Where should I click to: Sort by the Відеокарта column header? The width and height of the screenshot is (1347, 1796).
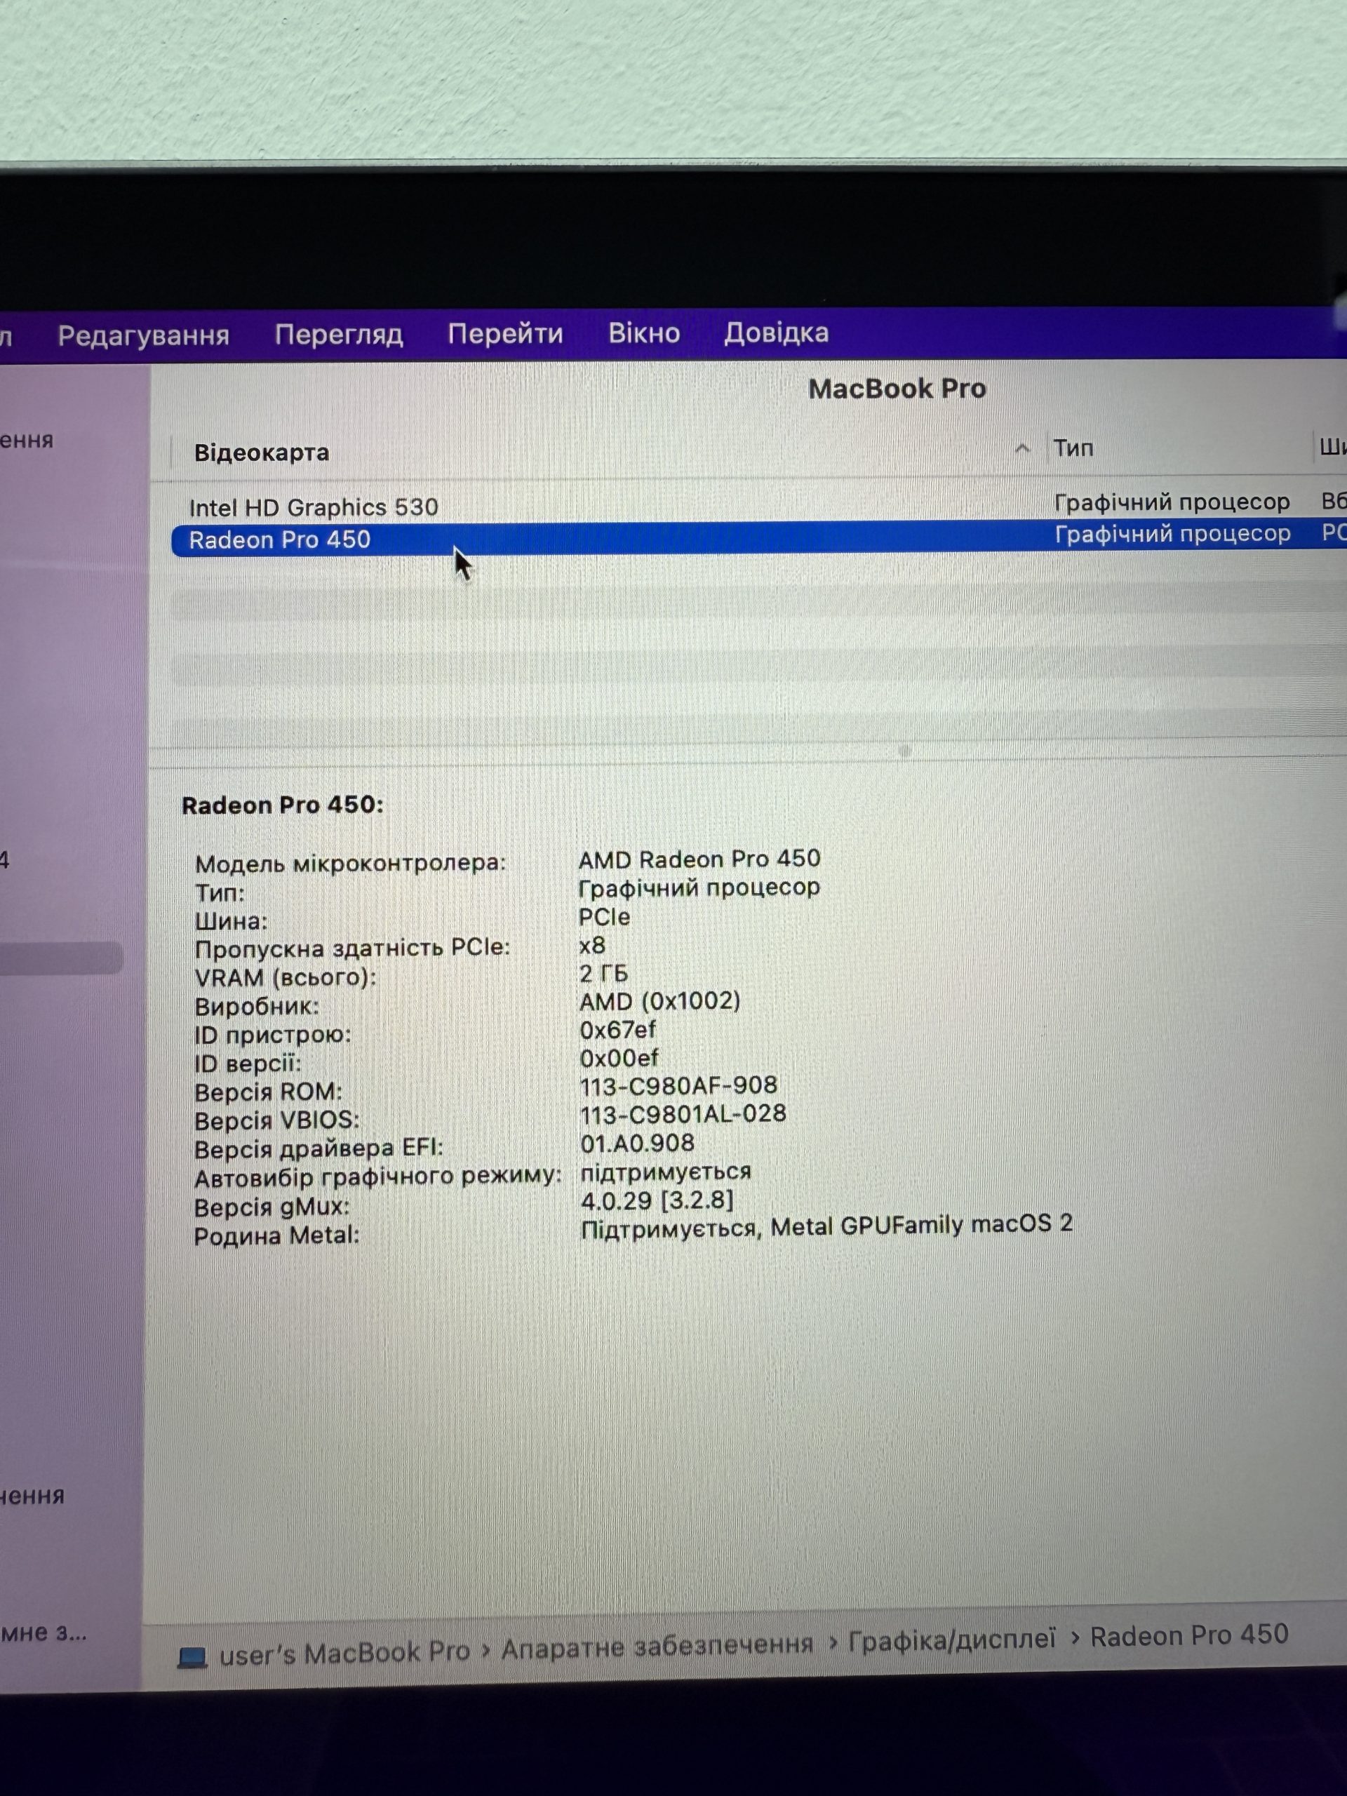(262, 453)
